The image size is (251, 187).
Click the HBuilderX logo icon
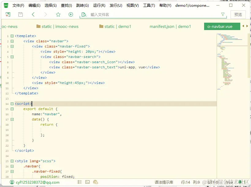[x=6, y=6]
